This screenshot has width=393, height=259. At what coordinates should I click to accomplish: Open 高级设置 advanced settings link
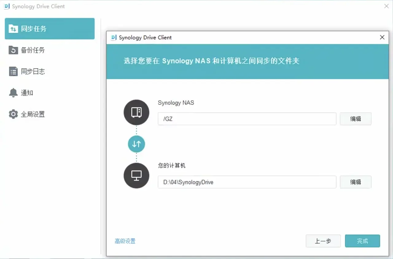click(x=125, y=241)
